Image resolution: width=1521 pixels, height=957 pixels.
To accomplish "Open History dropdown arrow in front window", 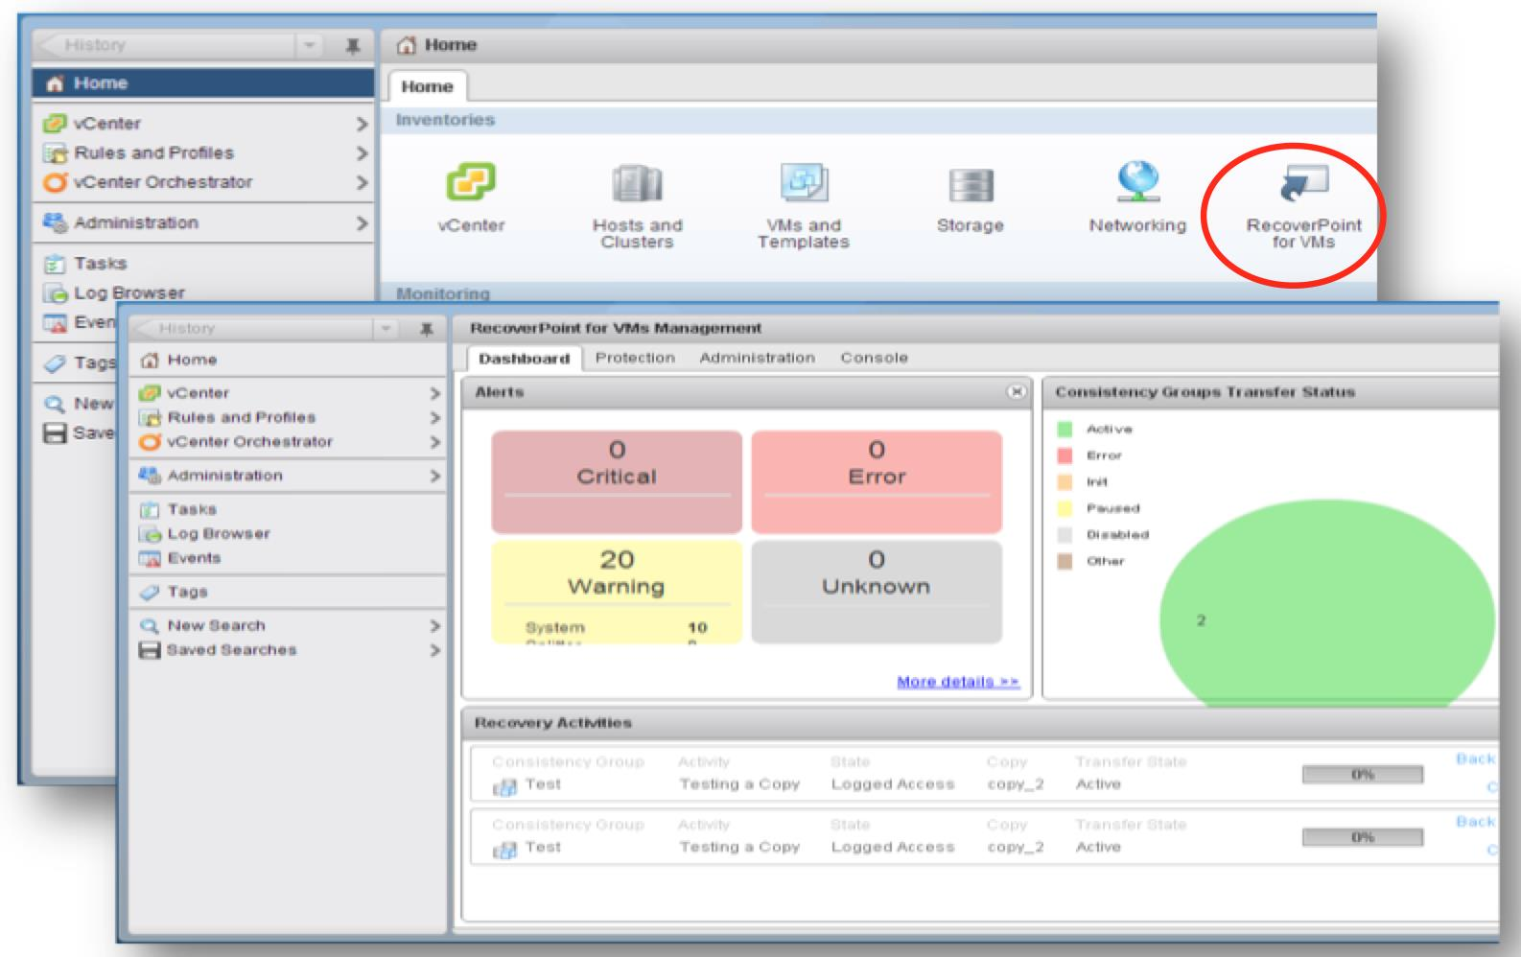I will 386,329.
